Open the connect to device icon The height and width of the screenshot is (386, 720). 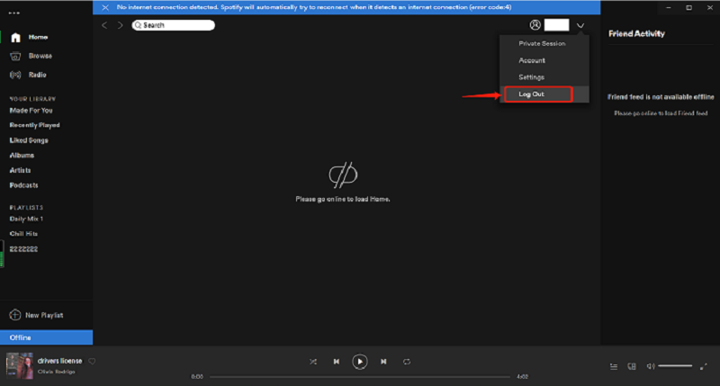tap(632, 366)
